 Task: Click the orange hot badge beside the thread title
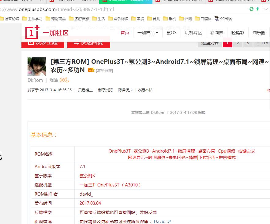tap(91, 70)
